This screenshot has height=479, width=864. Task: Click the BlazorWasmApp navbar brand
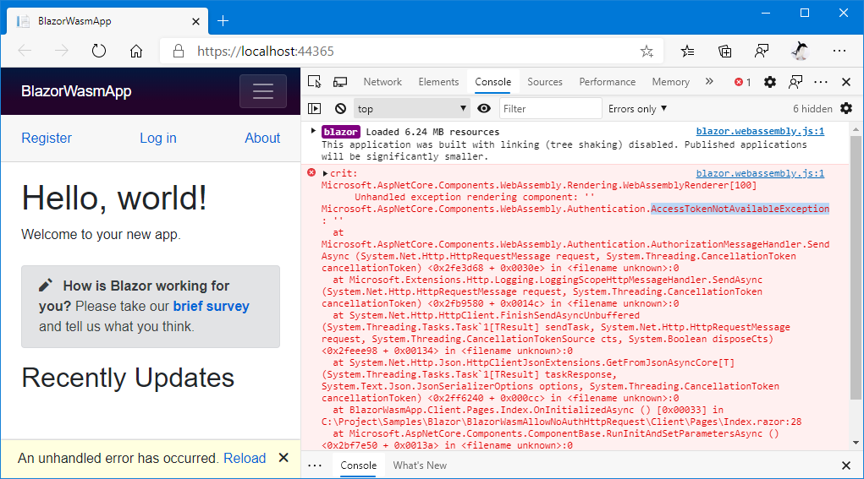[76, 91]
